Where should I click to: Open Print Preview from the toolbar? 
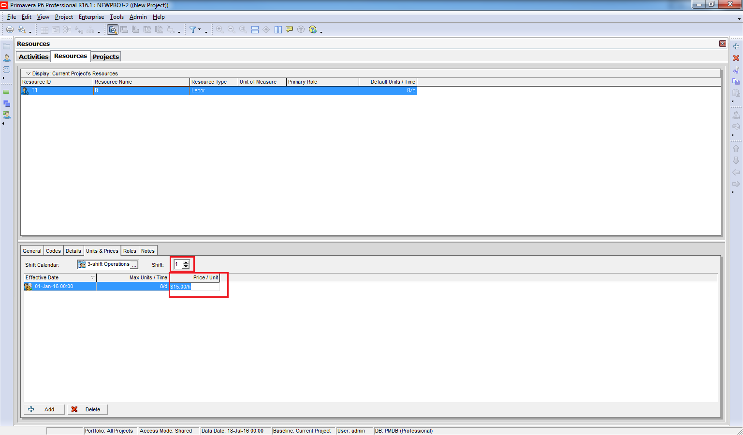pyautogui.click(x=22, y=29)
